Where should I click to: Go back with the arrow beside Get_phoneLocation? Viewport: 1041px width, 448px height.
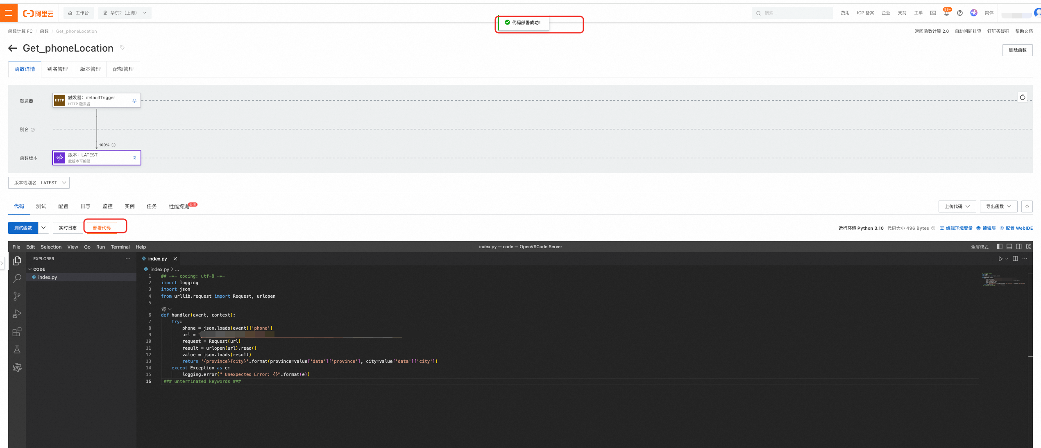click(13, 48)
